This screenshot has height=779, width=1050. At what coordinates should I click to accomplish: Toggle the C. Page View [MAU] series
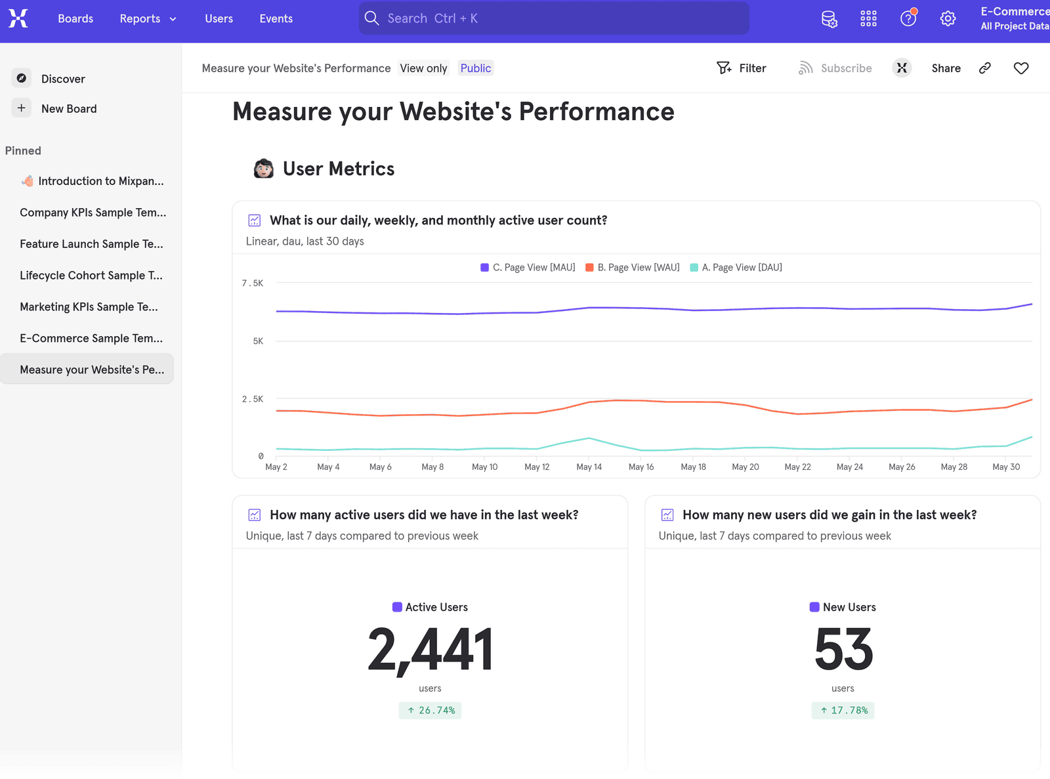pyautogui.click(x=526, y=267)
